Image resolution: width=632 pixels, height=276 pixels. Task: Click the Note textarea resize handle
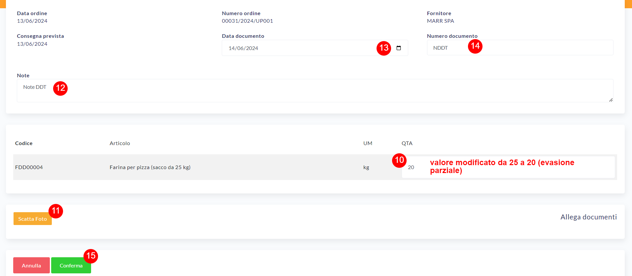(611, 100)
